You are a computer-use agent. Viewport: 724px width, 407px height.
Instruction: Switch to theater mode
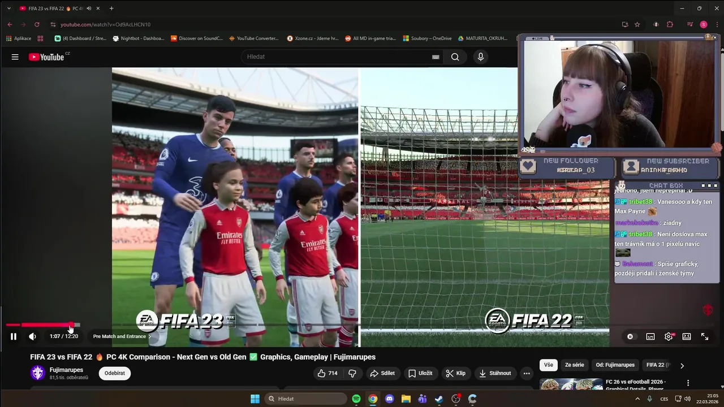point(687,336)
